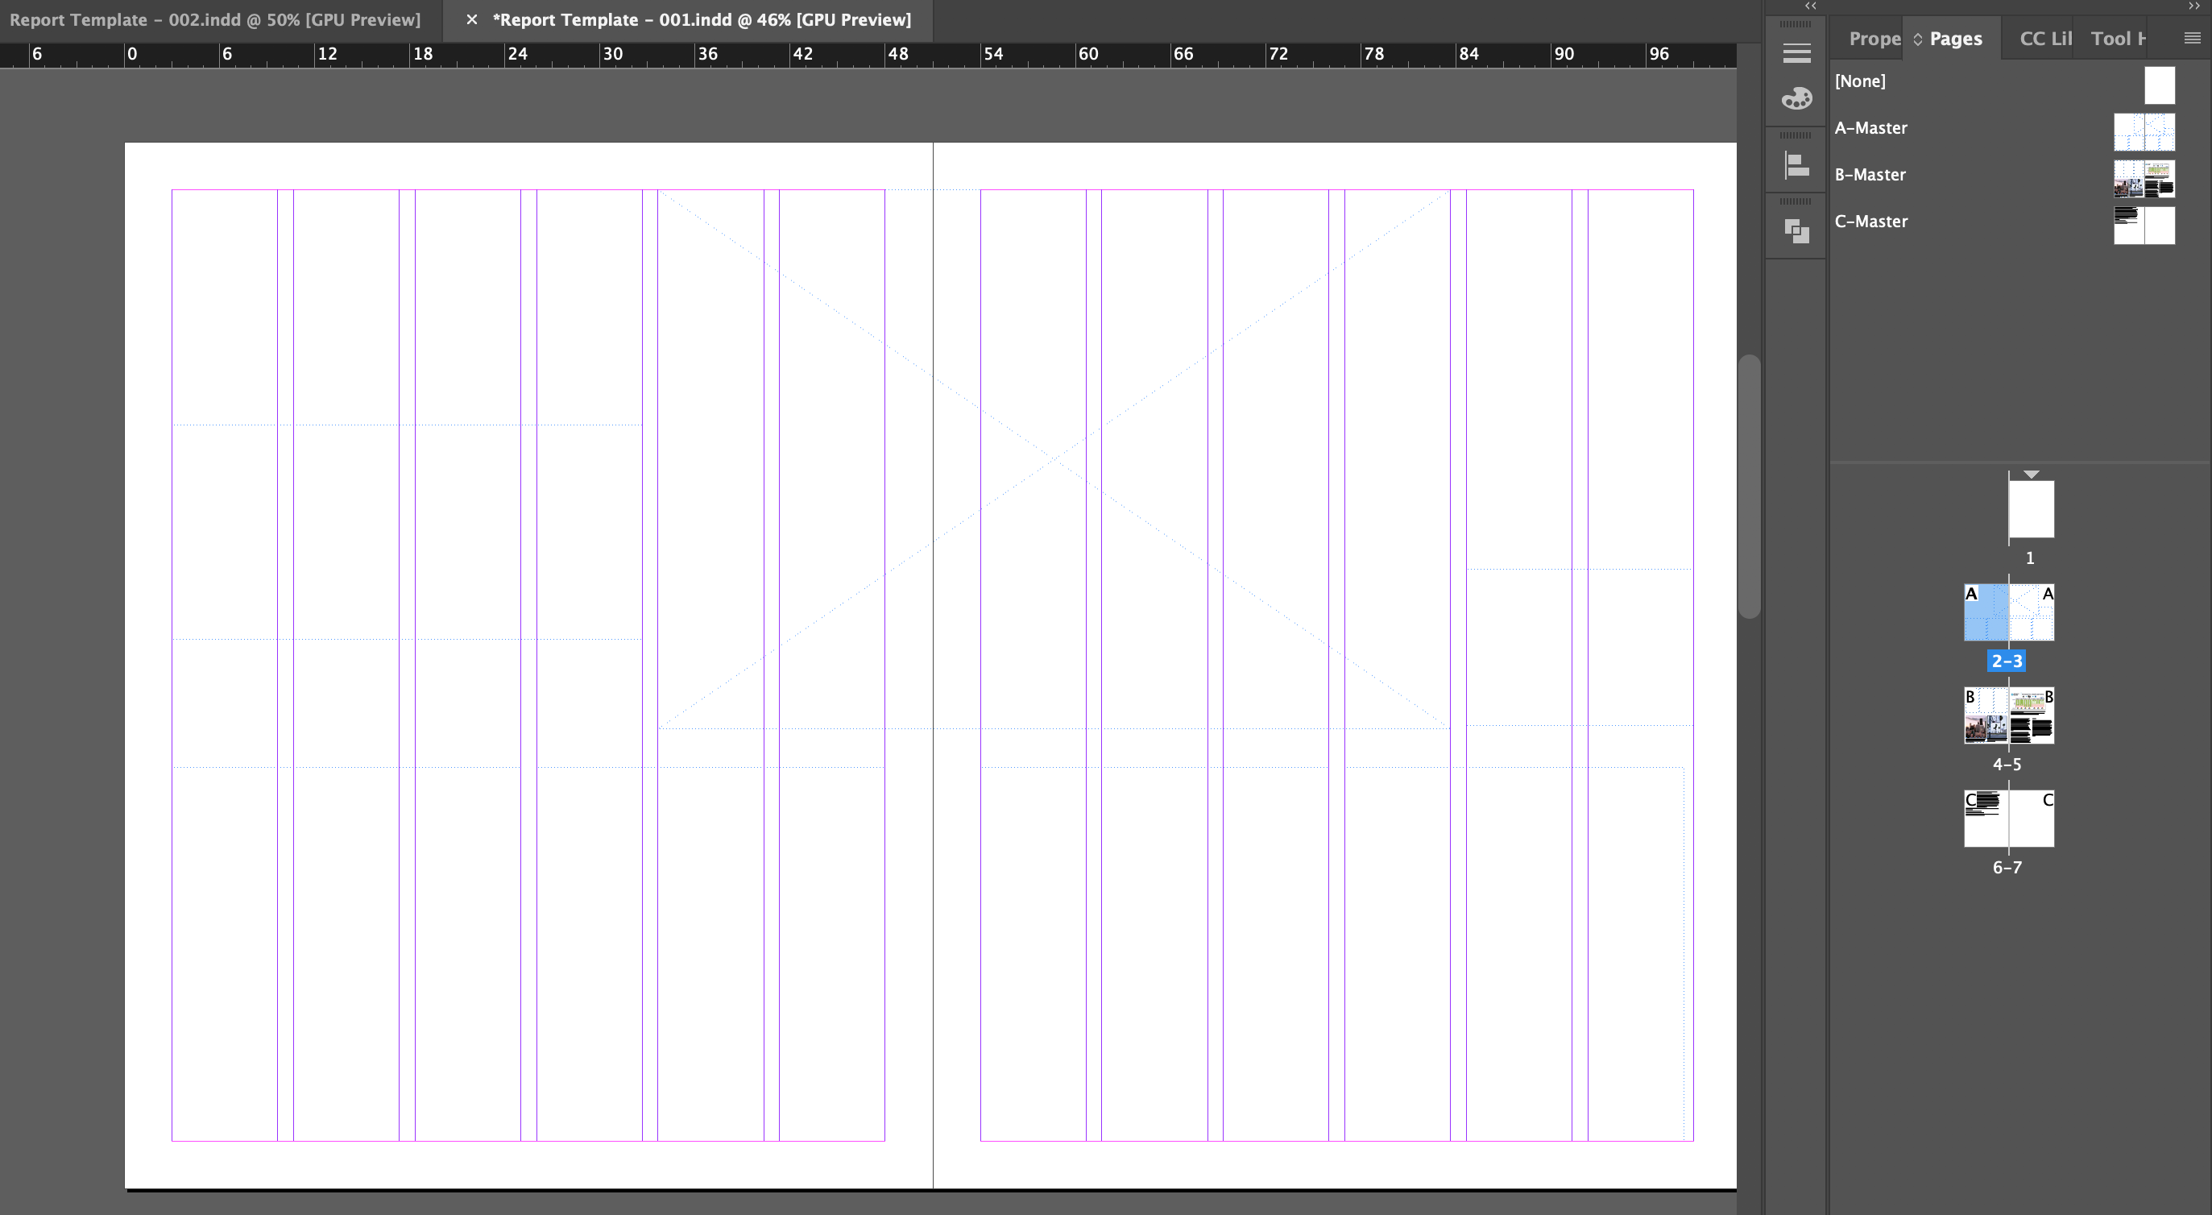Open the Properties tab

click(1875, 38)
